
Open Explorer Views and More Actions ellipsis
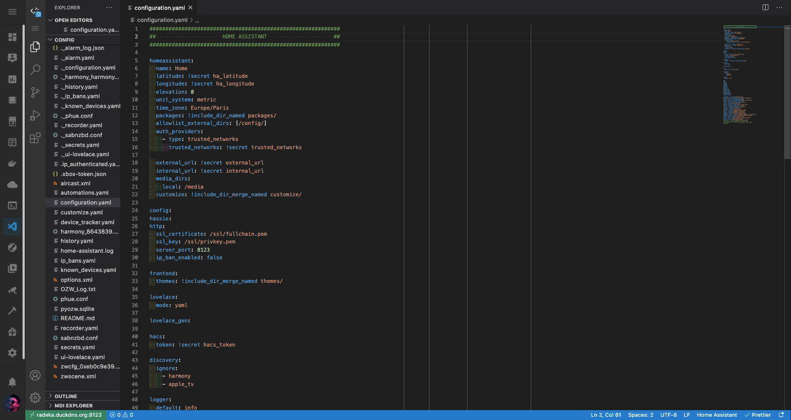click(x=109, y=8)
